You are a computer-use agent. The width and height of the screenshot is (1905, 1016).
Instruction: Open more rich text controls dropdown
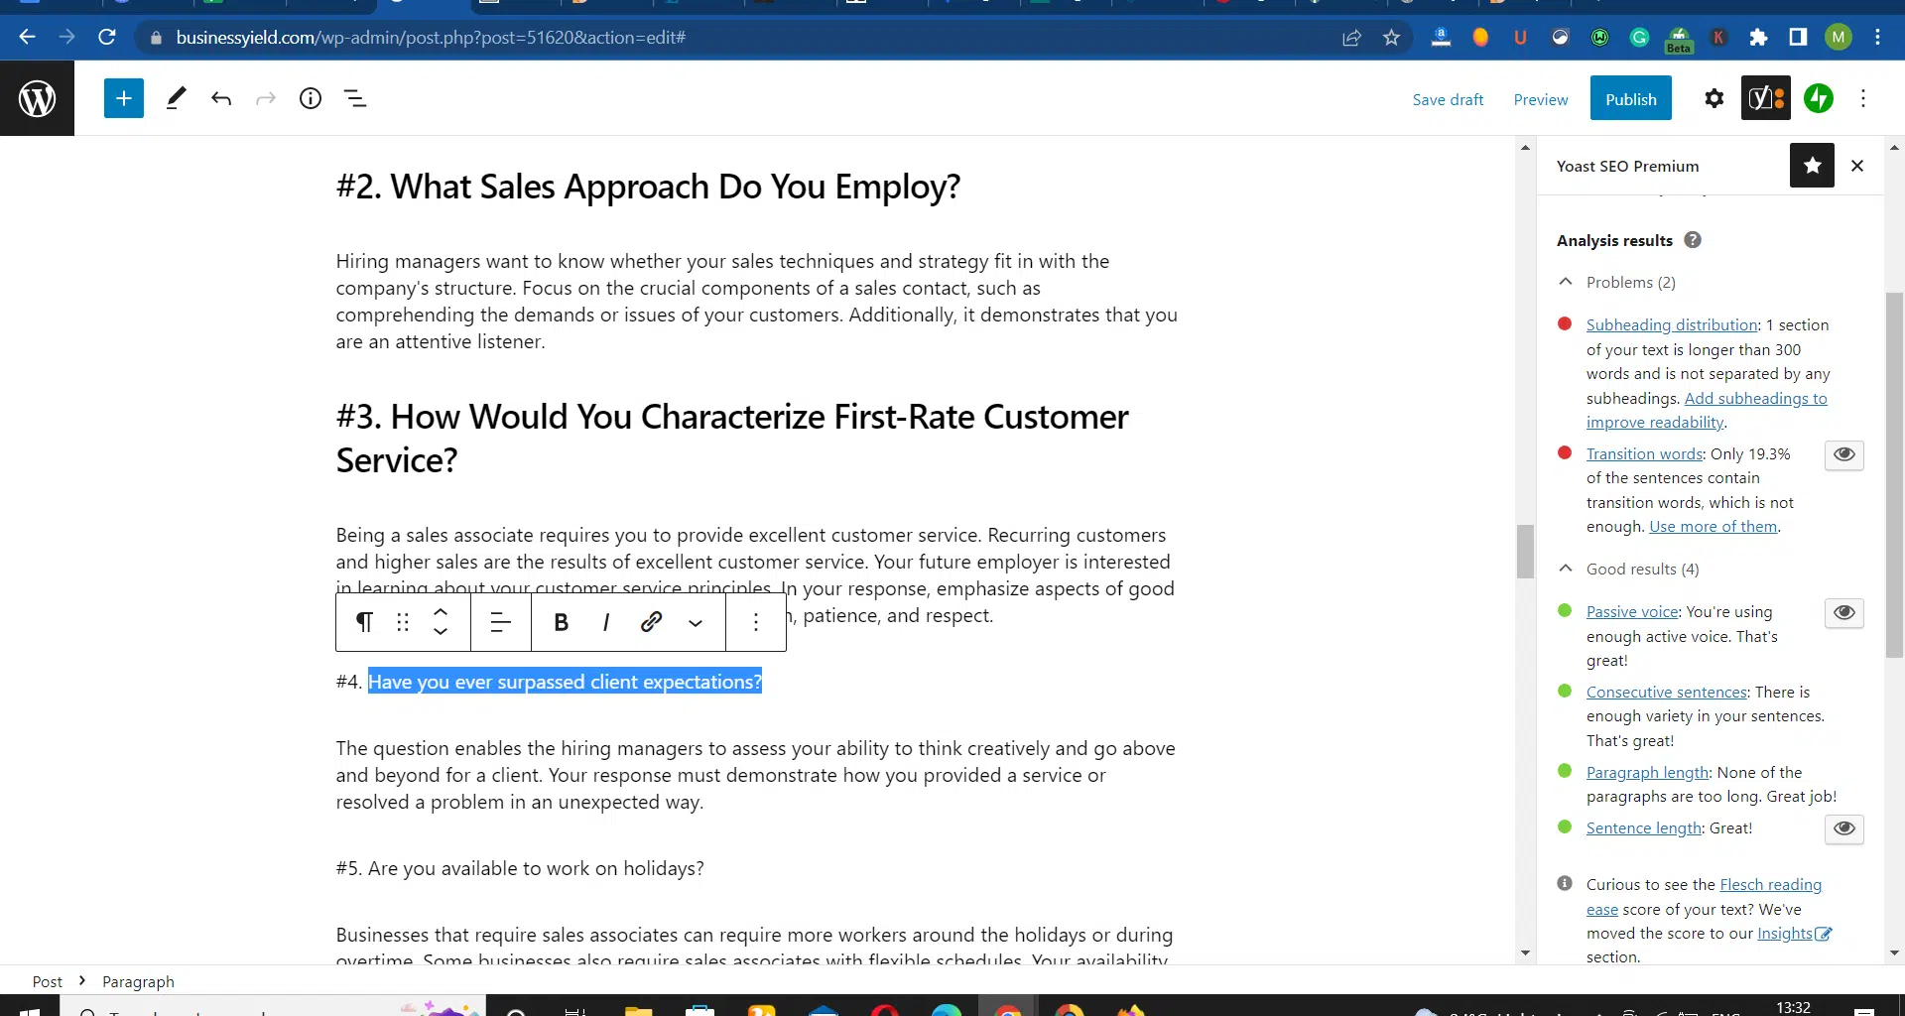[696, 622]
